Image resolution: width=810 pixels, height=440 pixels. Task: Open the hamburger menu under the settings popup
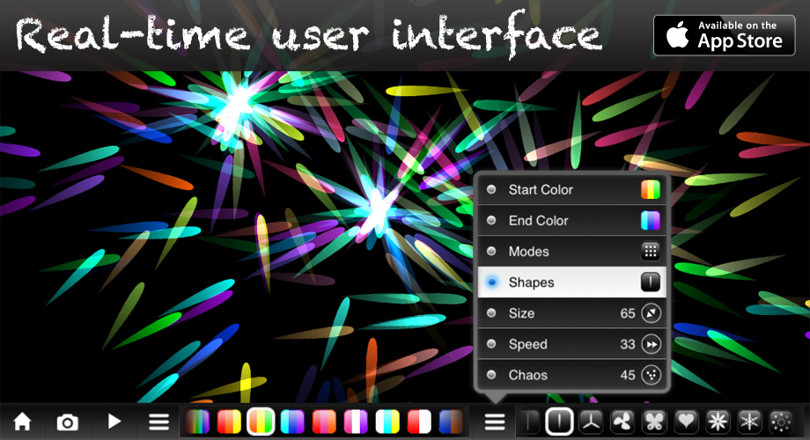[x=495, y=422]
